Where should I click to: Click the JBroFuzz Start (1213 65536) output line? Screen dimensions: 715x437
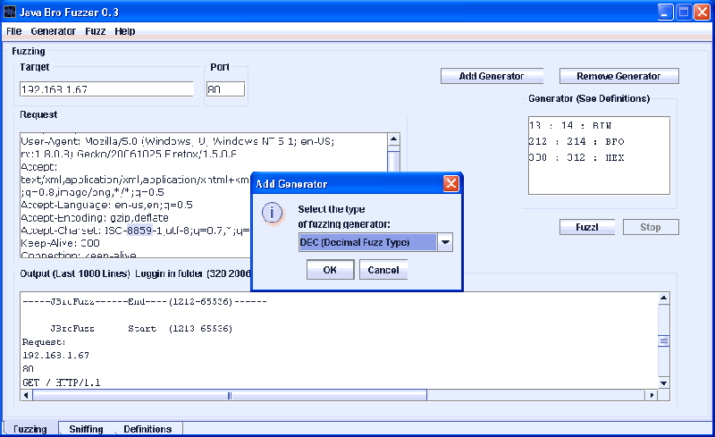[x=141, y=329]
